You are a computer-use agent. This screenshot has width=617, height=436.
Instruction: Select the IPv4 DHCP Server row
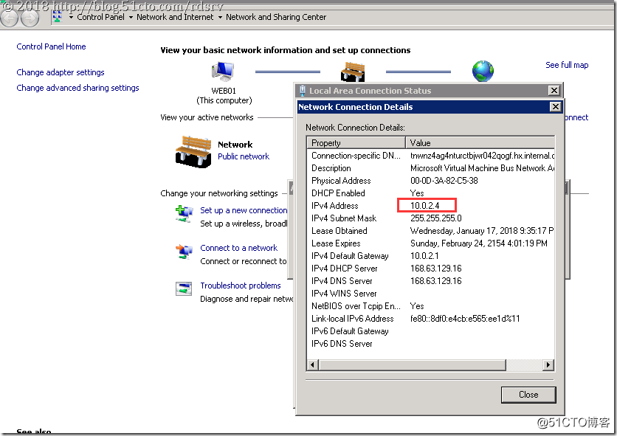click(431, 269)
